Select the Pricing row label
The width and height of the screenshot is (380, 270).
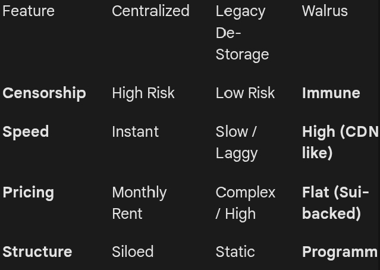(x=28, y=193)
